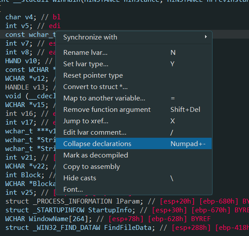The image size is (249, 236).
Task: Open Jump to xref... dialog
Action: 134,121
